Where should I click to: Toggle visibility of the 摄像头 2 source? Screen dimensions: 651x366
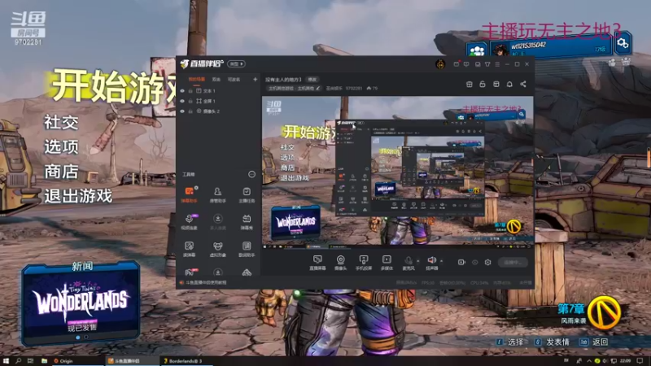tap(182, 111)
